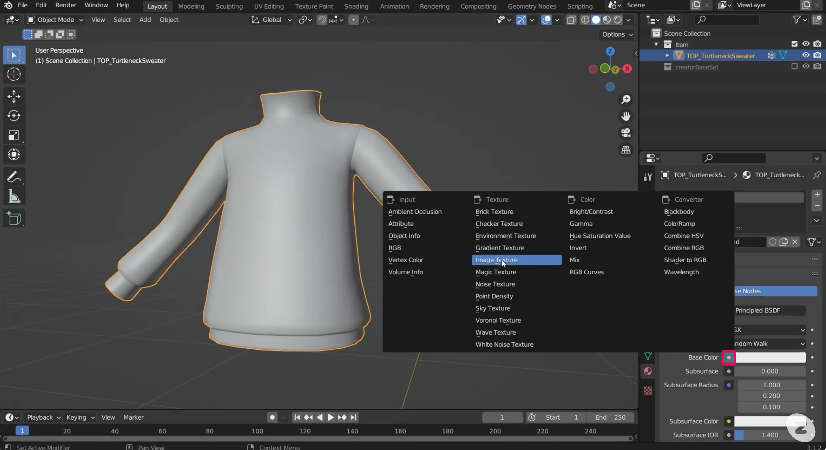
Task: Select the Transform tool
Action: pyautogui.click(x=14, y=155)
